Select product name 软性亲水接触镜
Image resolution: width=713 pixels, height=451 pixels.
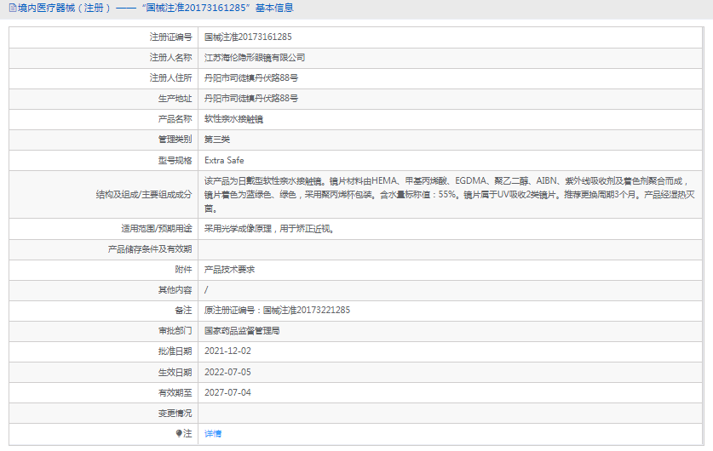click(233, 119)
